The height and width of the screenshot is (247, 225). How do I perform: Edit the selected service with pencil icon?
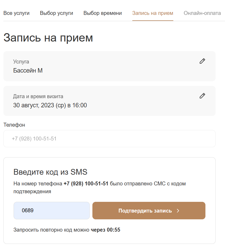tap(202, 61)
